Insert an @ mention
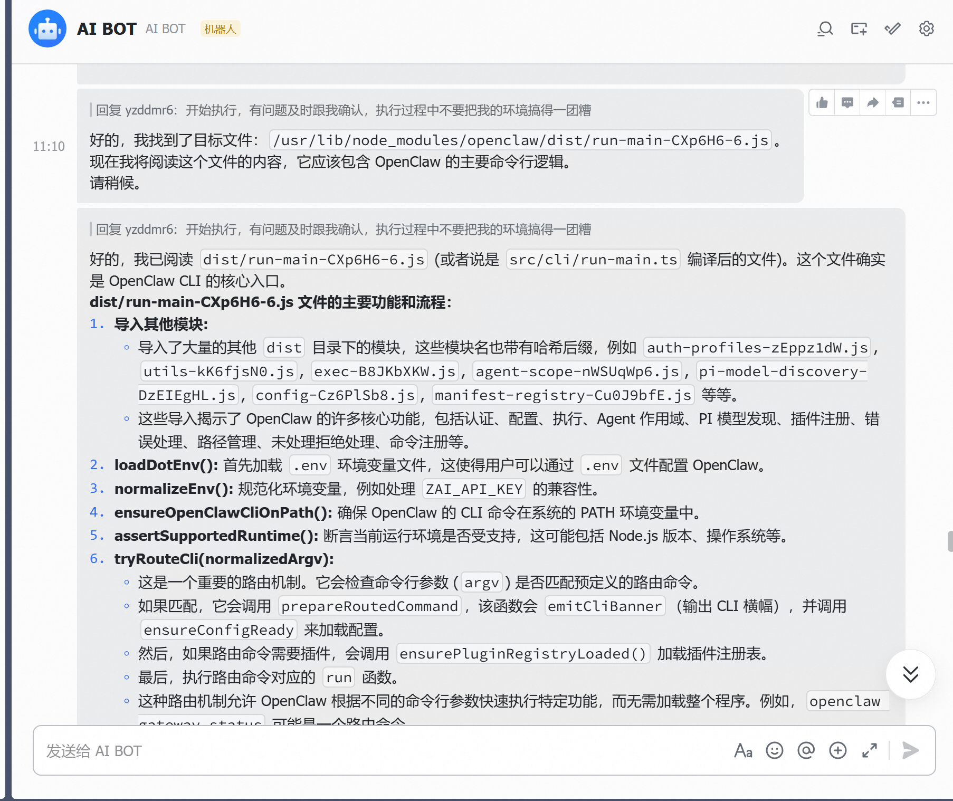The width and height of the screenshot is (953, 801). (806, 750)
